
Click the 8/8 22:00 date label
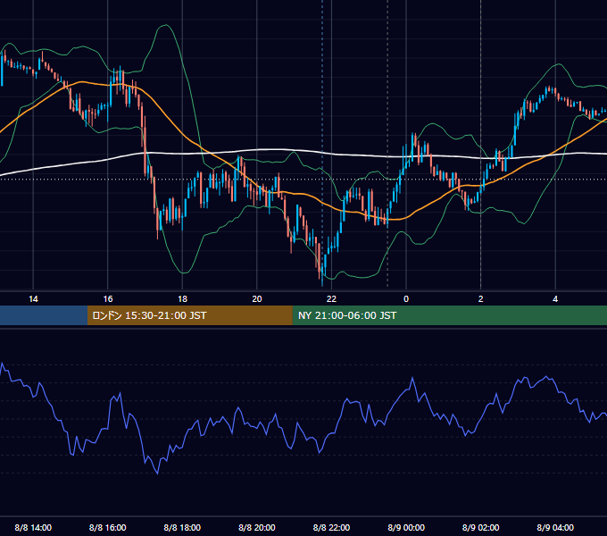click(331, 527)
